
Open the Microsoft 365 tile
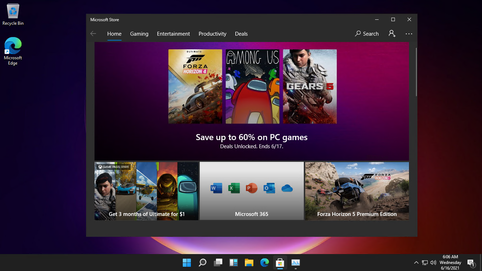pyautogui.click(x=252, y=191)
